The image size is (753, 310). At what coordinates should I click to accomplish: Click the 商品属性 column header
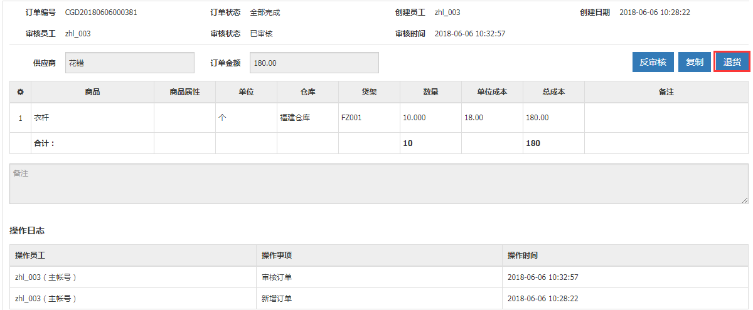(184, 92)
